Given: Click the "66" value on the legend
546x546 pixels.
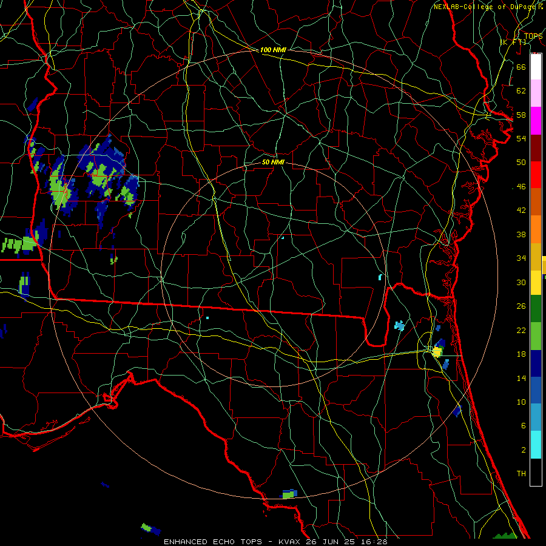Looking at the screenshot, I should 521,67.
